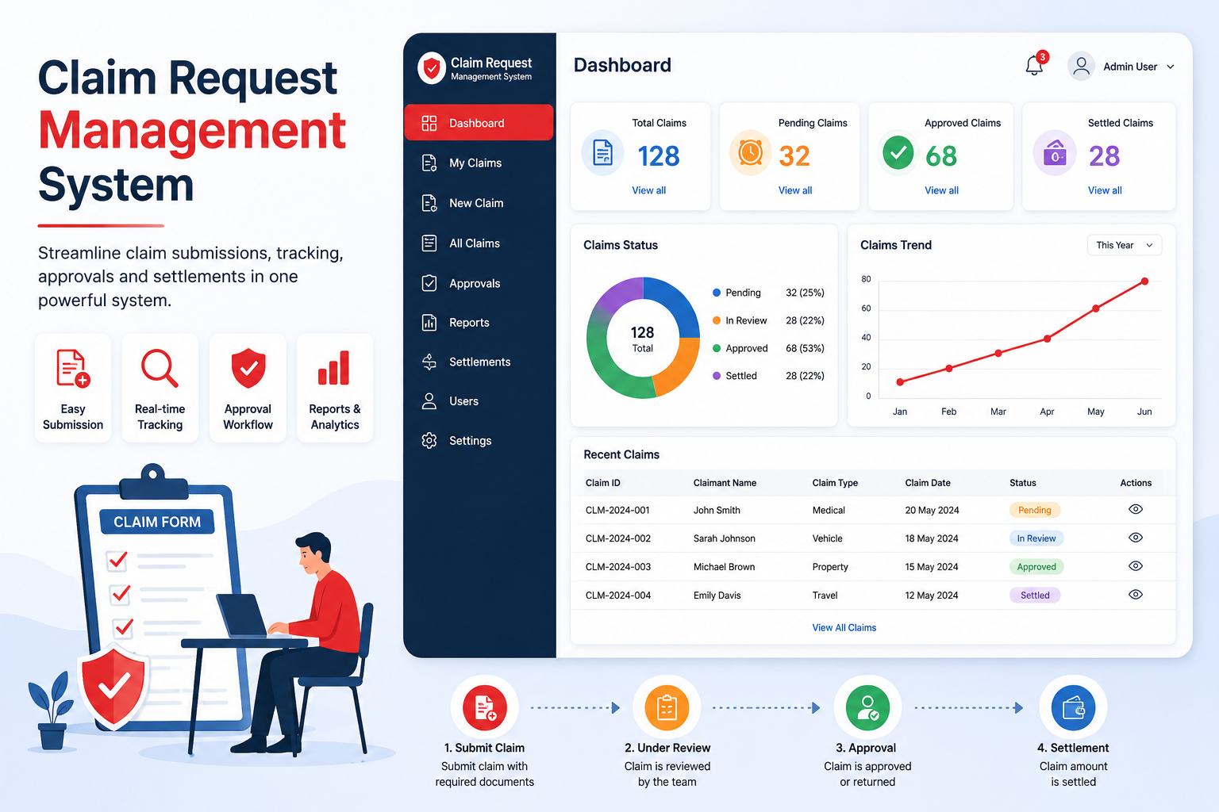Click the Approval step person icon
1219x812 pixels.
pyautogui.click(x=867, y=707)
